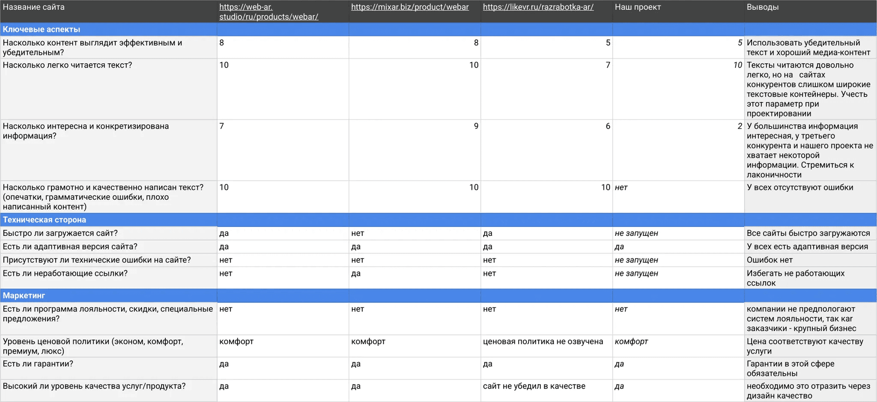Open the likevr.ru/razrabotka-ar link
877x402 pixels.
coord(538,7)
